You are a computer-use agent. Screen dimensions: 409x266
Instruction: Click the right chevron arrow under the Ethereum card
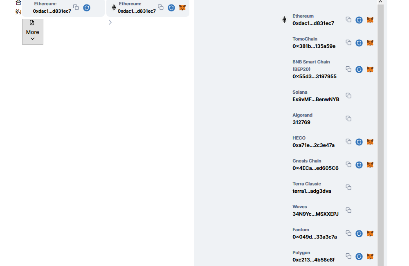[x=110, y=23]
